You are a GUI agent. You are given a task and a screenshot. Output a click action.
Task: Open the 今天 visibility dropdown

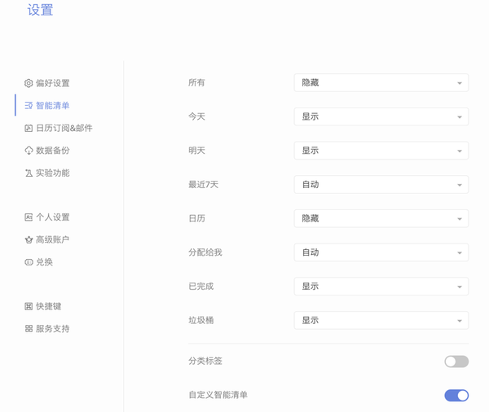click(x=381, y=116)
